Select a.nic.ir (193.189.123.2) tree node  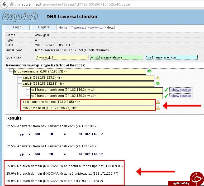click(88, 78)
